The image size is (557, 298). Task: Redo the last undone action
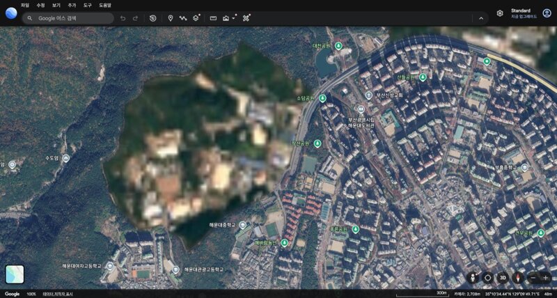pyautogui.click(x=135, y=19)
